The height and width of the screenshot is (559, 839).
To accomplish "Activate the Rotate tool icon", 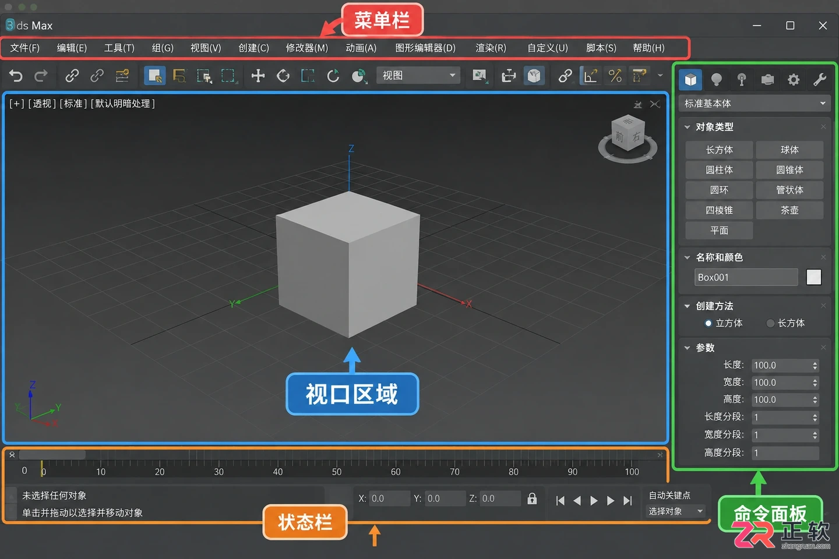I will (x=283, y=76).
